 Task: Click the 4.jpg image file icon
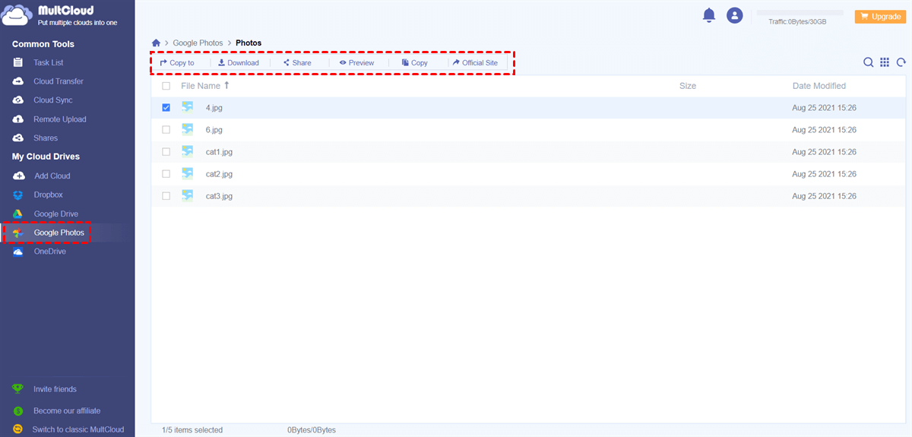pyautogui.click(x=187, y=107)
